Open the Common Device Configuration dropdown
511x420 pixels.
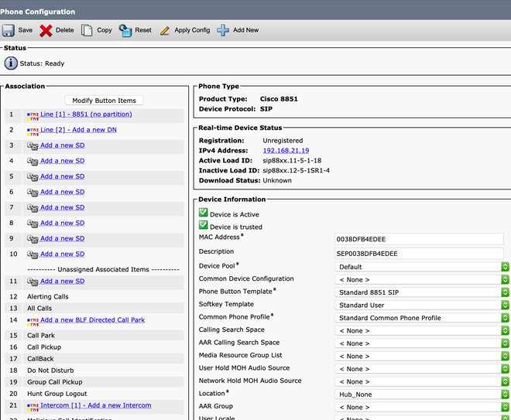pos(422,280)
